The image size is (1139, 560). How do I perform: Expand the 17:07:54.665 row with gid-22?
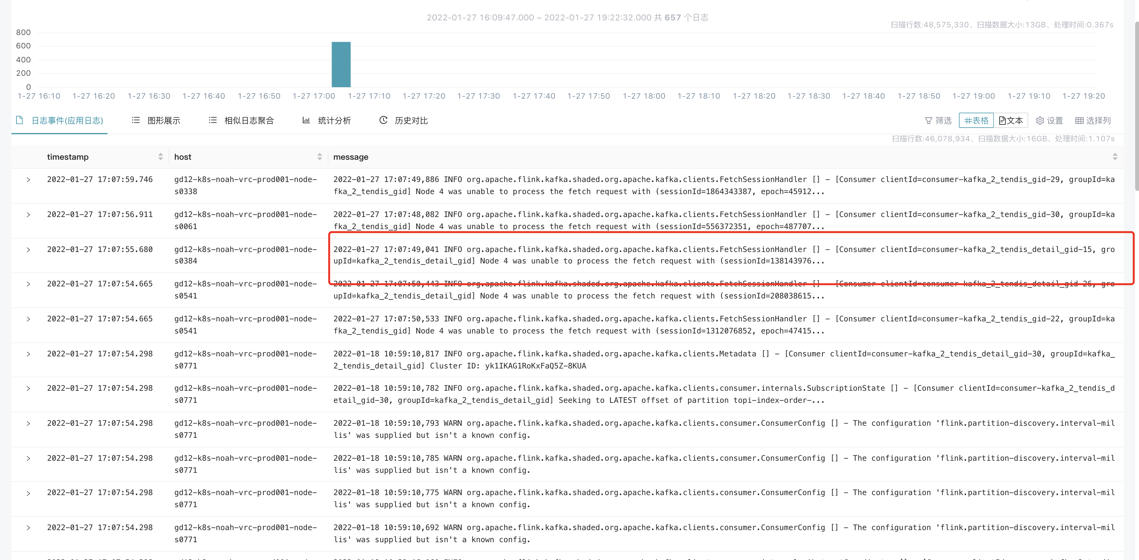tap(28, 319)
